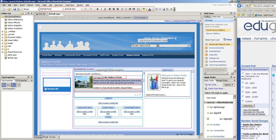Open the Data View menu

[x=59, y=5]
